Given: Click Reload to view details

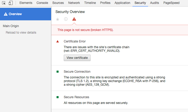Looking at the screenshot, I should pos(21,33).
